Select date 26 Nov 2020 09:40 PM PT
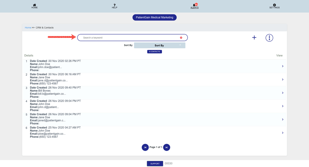 tap(65, 88)
